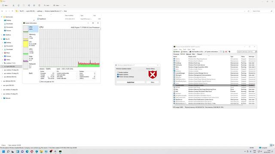Click the Cut icon in Explorer toolbar
This screenshot has height=154, width=275.
pyautogui.click(x=13, y=6)
